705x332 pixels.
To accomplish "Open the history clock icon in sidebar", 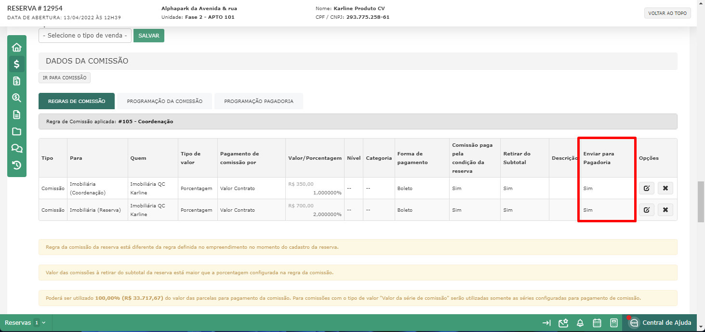I will pyautogui.click(x=17, y=165).
